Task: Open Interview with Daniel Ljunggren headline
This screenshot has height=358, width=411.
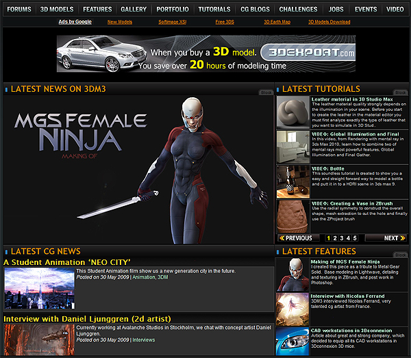Action: [87, 319]
